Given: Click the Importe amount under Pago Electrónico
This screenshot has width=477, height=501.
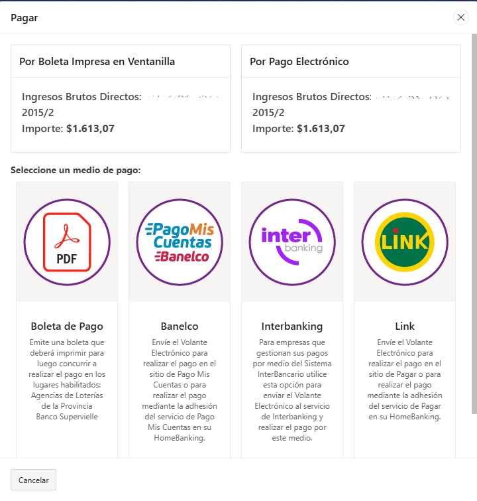Looking at the screenshot, I should pos(321,129).
